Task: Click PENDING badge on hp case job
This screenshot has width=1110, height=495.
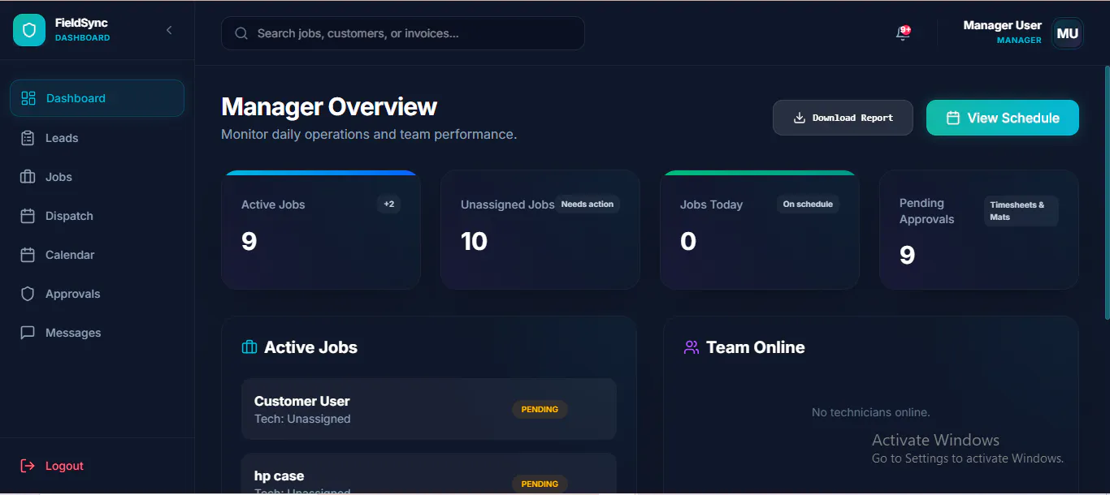Action: coord(540,484)
